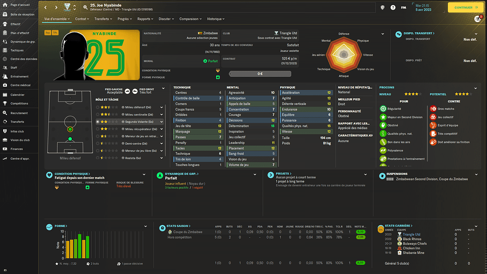
Task: Select the Segundo Volante (So) role radio
Action: click(x=97, y=122)
